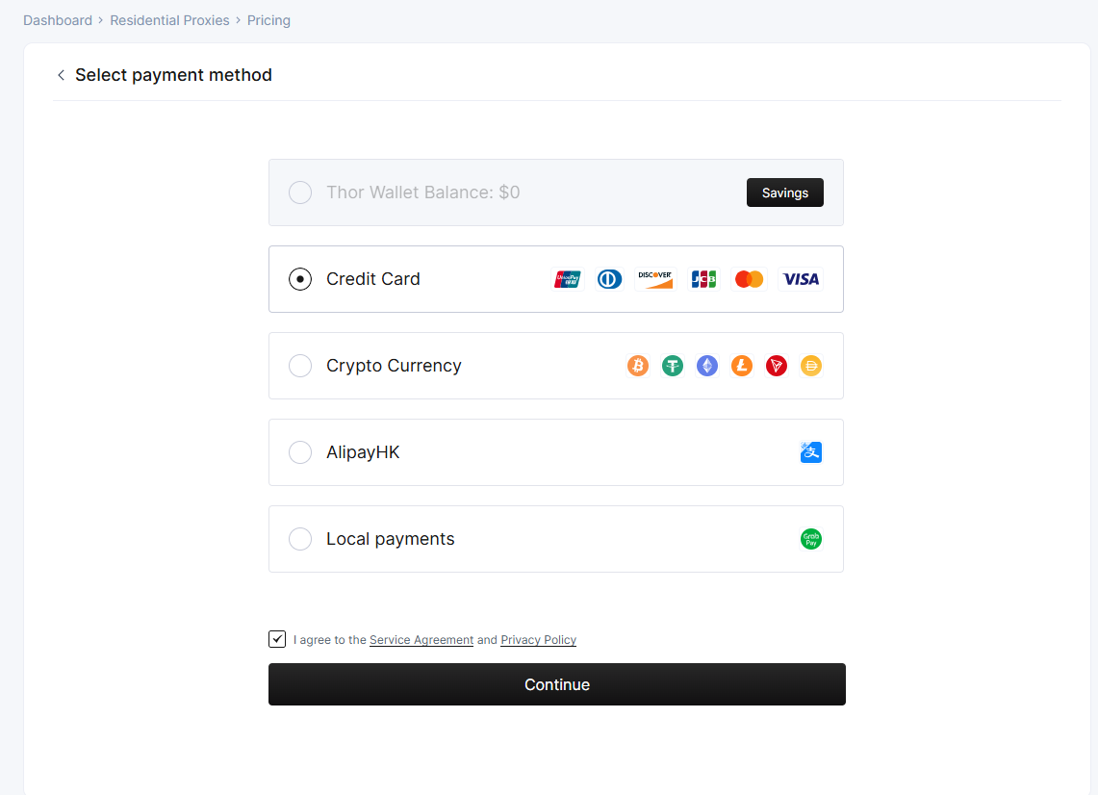Click the Visa logo
This screenshot has width=1098, height=795.
(x=801, y=279)
